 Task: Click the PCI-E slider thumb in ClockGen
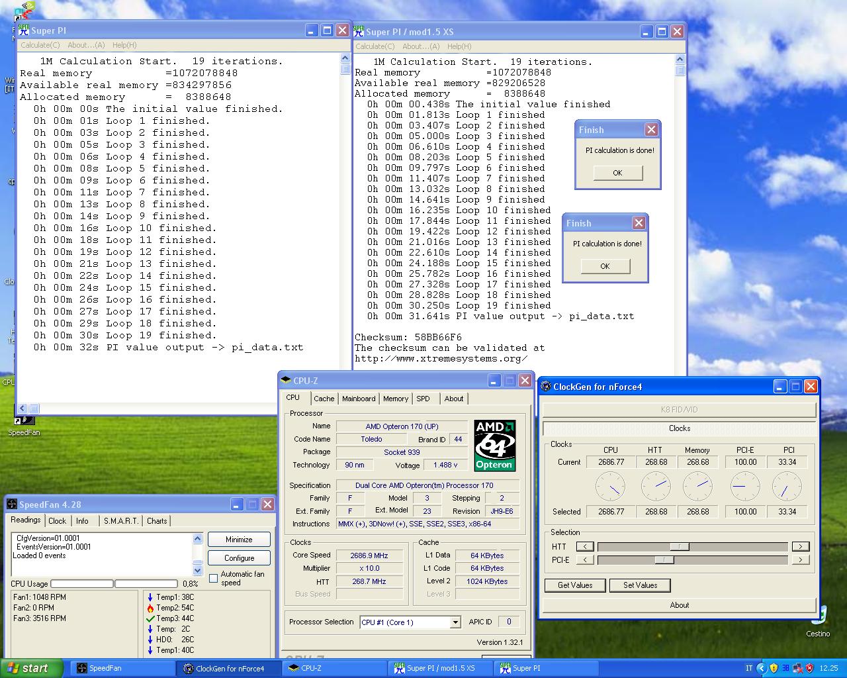[664, 559]
